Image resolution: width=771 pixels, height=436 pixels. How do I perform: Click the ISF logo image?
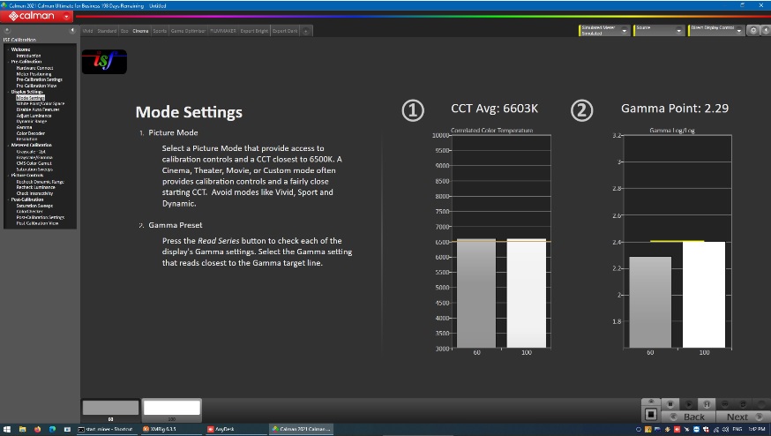[x=104, y=62]
